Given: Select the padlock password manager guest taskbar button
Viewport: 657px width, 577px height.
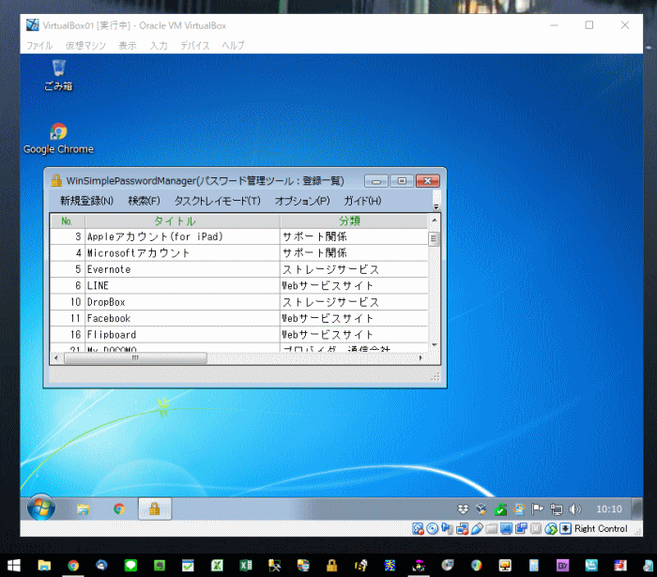Looking at the screenshot, I should 155,509.
